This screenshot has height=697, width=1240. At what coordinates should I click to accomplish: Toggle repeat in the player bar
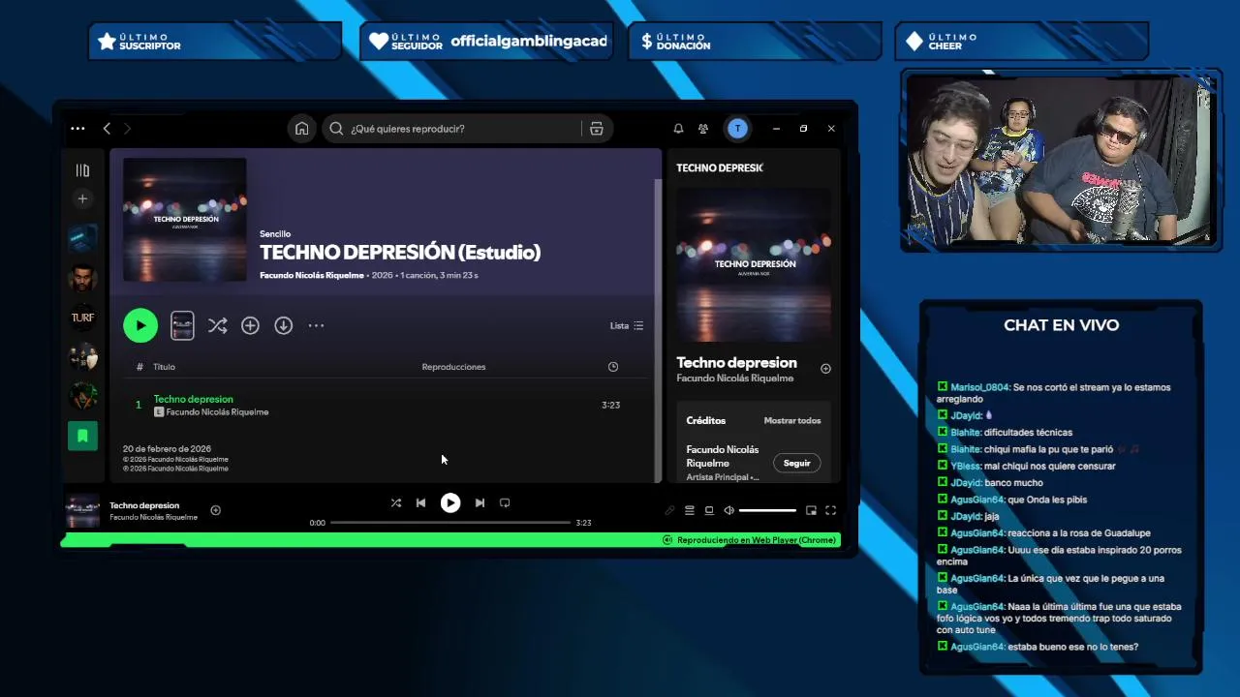[505, 503]
